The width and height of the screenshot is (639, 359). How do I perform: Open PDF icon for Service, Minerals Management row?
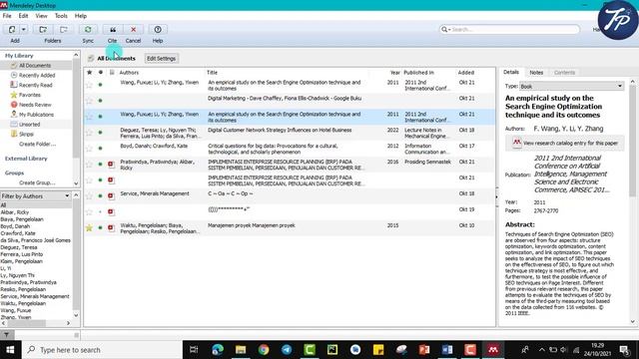coord(111,196)
